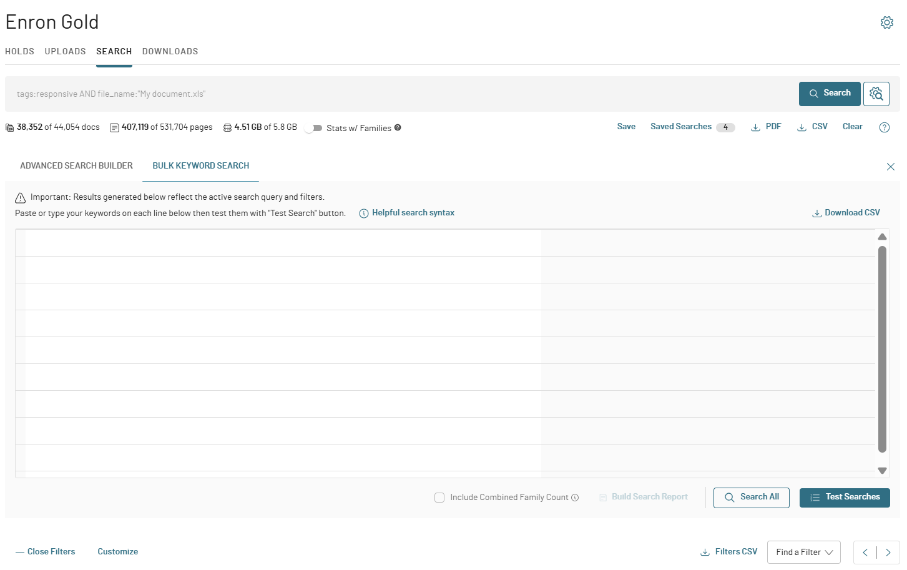The width and height of the screenshot is (907, 570).
Task: Toggle Stats w/ Families switch
Action: click(x=313, y=128)
